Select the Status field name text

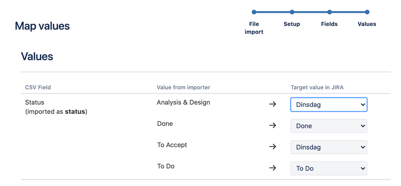[x=35, y=102]
